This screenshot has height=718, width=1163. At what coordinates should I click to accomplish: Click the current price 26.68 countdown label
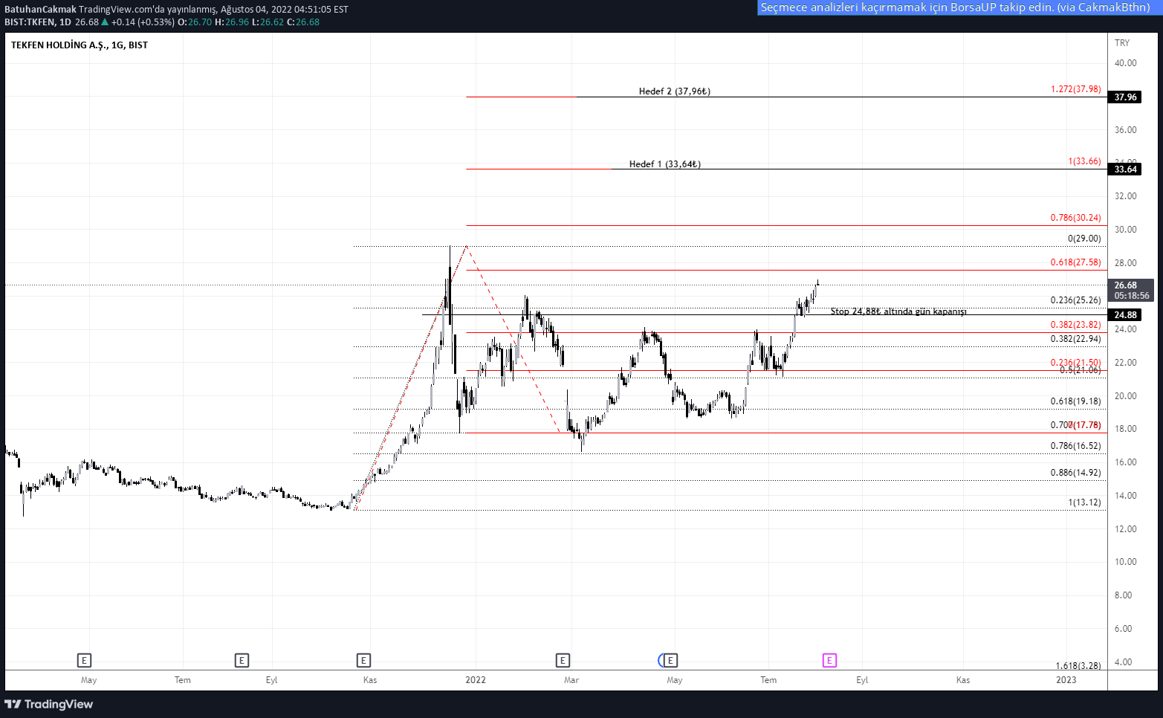(x=1131, y=290)
